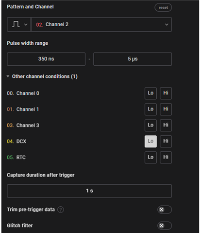The width and height of the screenshot is (200, 233).
Task: Set Channel 0 condition to Lo
Action: 150,93
